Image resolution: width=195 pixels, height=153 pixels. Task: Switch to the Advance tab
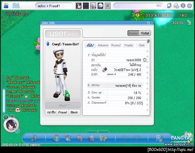coord(103,45)
